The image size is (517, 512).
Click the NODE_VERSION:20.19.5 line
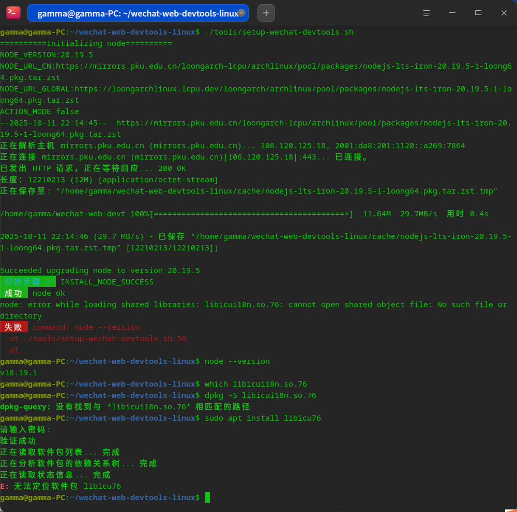47,55
